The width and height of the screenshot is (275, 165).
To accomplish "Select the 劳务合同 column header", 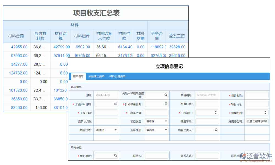I will [x=156, y=36].
